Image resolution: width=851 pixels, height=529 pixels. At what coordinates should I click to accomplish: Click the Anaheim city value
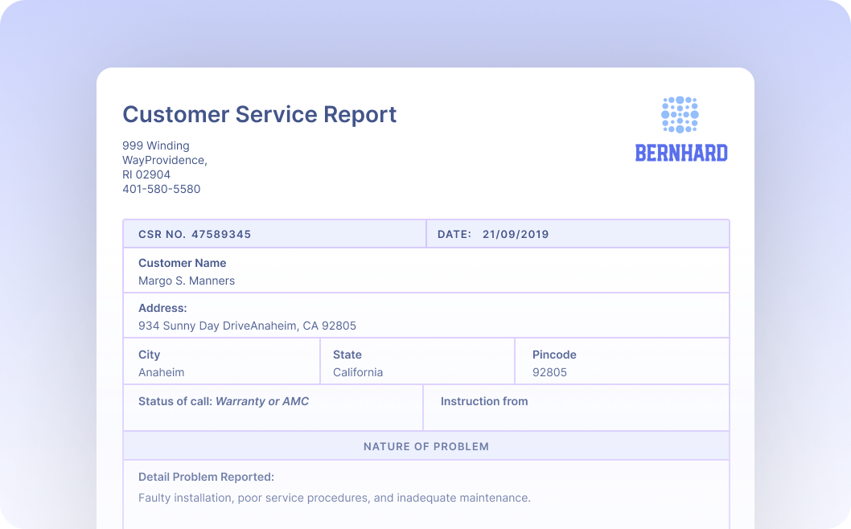(161, 372)
